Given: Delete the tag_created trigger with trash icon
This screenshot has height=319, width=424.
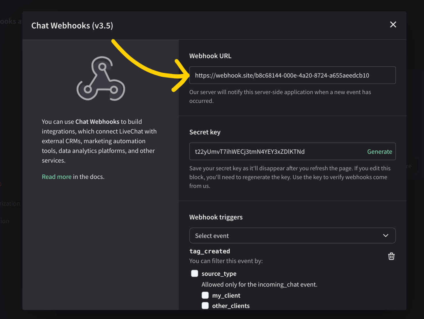Looking at the screenshot, I should pyautogui.click(x=391, y=256).
